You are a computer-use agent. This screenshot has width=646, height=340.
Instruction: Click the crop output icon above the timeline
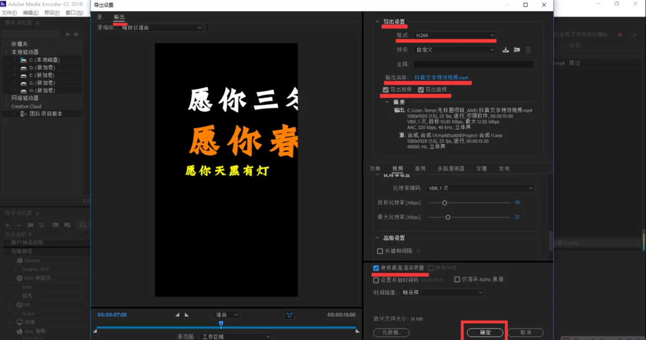[289, 314]
